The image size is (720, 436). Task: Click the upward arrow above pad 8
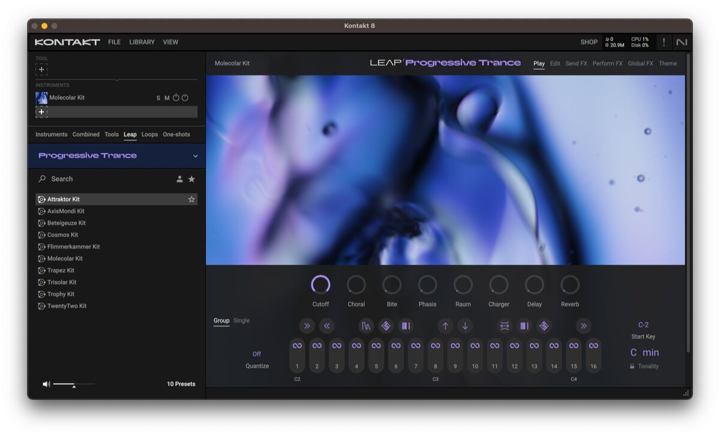point(445,326)
